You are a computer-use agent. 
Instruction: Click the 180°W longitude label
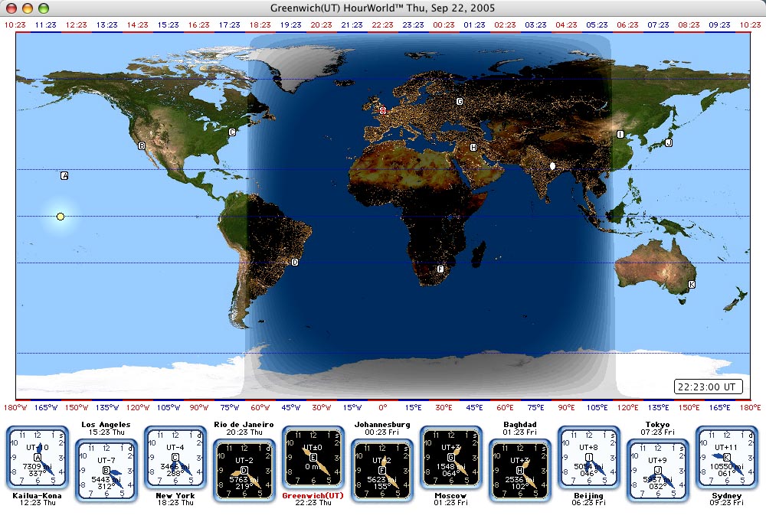pos(15,407)
